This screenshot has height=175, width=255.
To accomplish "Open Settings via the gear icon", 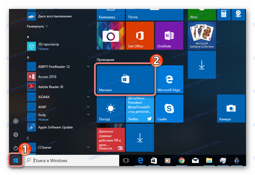I will [16, 135].
